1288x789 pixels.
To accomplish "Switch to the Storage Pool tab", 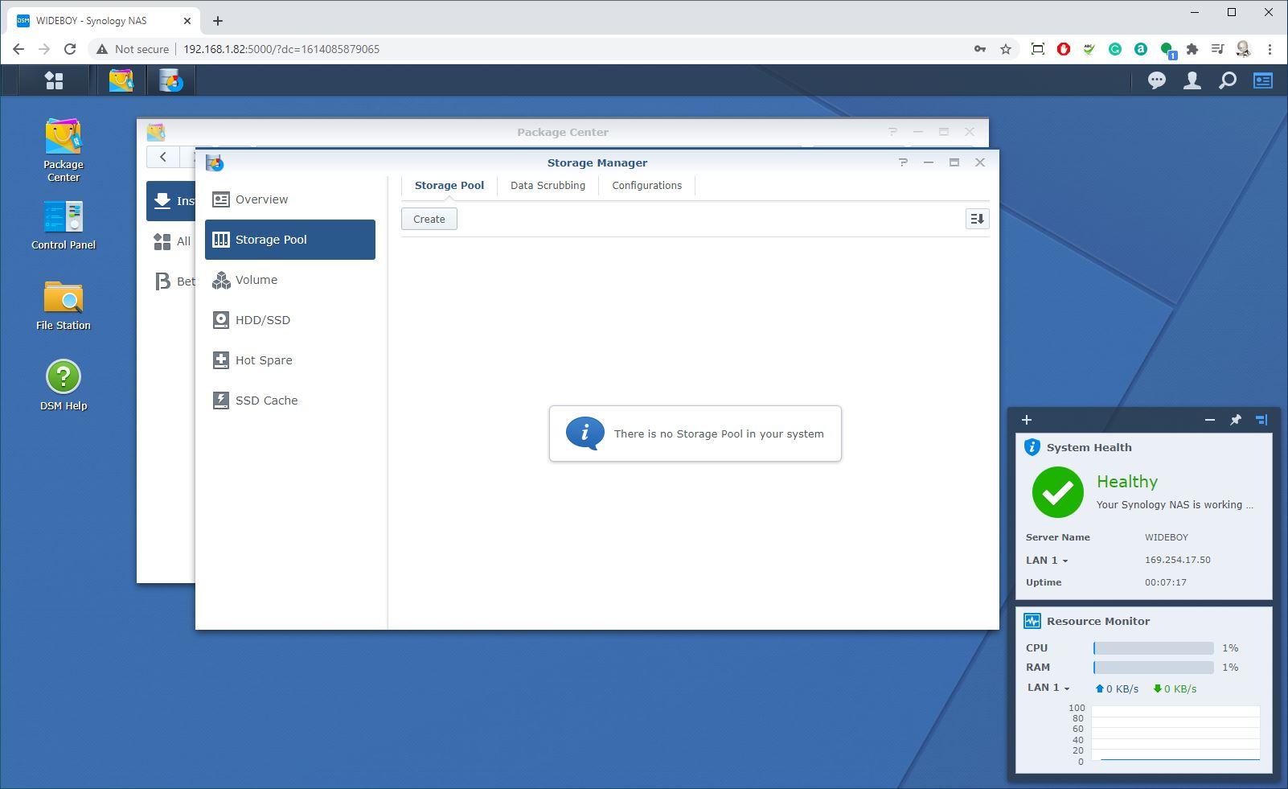I will (x=449, y=186).
